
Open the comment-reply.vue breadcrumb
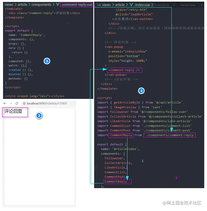coord(77,5)
